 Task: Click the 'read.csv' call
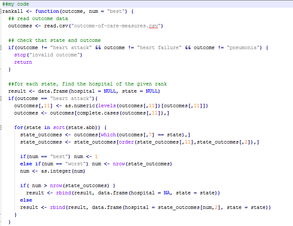[x=56, y=26]
